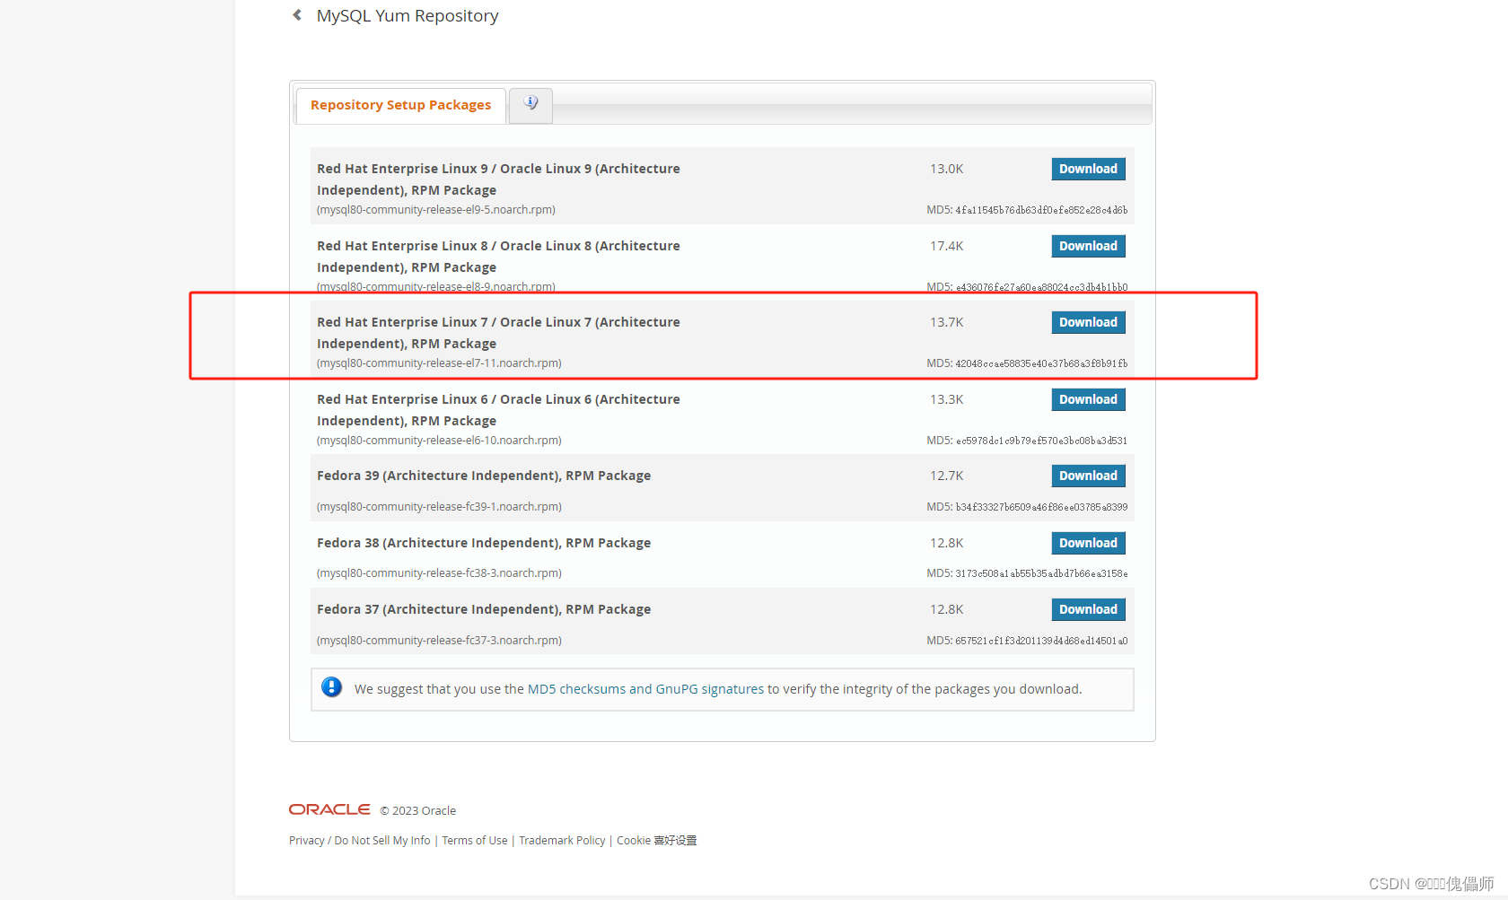Click the back arrow beside MySQL Yum Repository
The width and height of the screenshot is (1508, 900).
[297, 15]
